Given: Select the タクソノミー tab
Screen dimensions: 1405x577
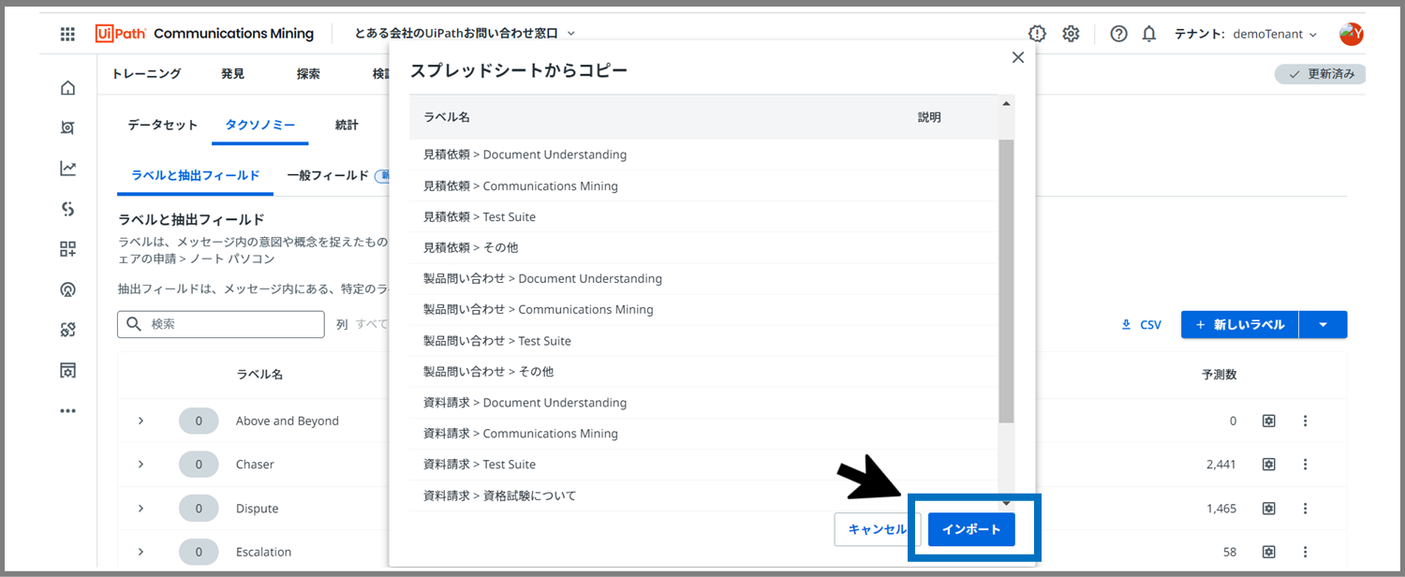Looking at the screenshot, I should (x=260, y=125).
